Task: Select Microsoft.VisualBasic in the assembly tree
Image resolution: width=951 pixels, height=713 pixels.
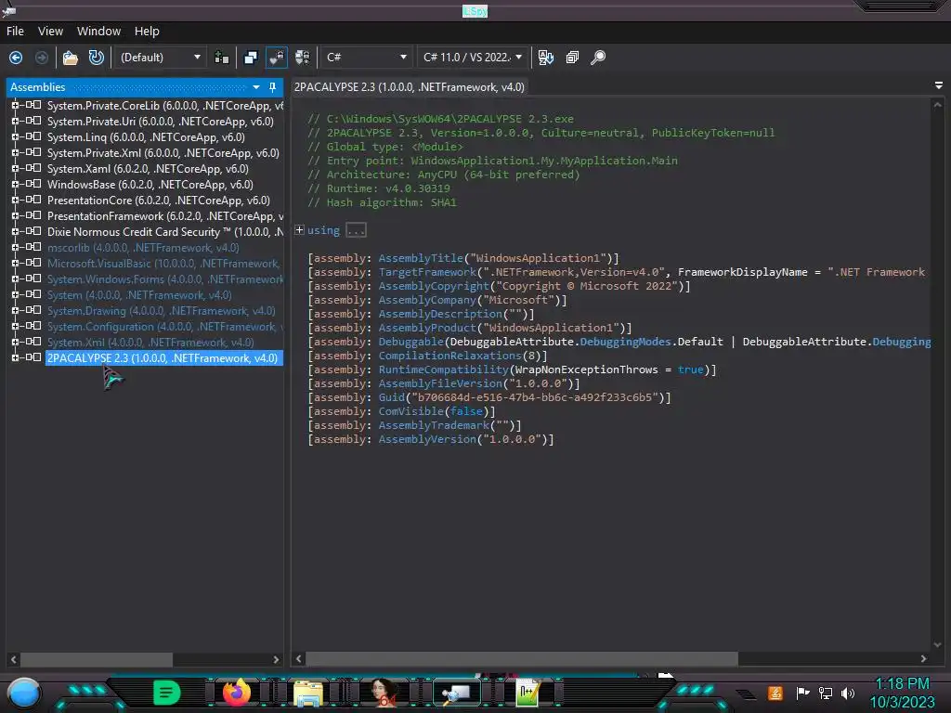Action: (163, 263)
